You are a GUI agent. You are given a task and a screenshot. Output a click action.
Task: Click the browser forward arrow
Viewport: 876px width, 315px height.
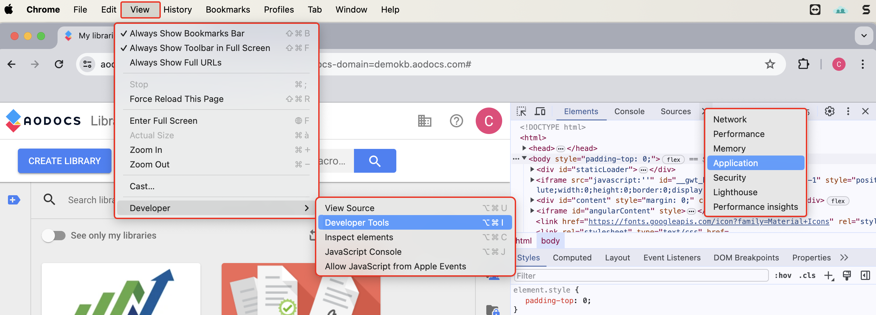(x=35, y=64)
